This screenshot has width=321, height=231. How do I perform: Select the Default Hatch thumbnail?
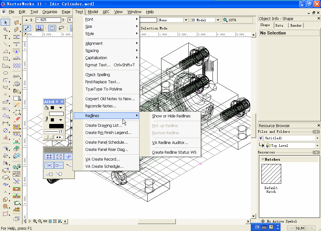click(x=271, y=174)
